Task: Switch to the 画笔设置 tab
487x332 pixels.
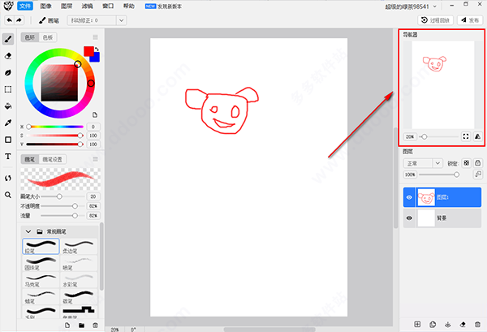Action: [52, 159]
